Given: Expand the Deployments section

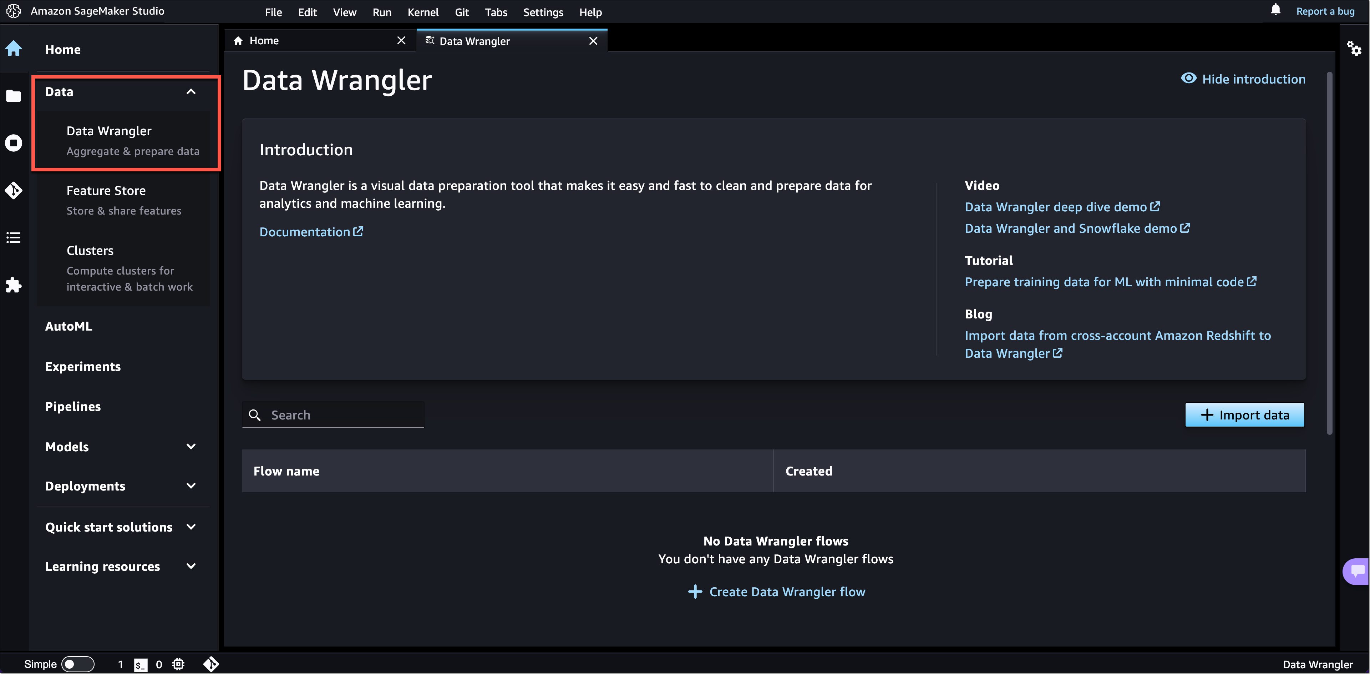Looking at the screenshot, I should (x=191, y=486).
